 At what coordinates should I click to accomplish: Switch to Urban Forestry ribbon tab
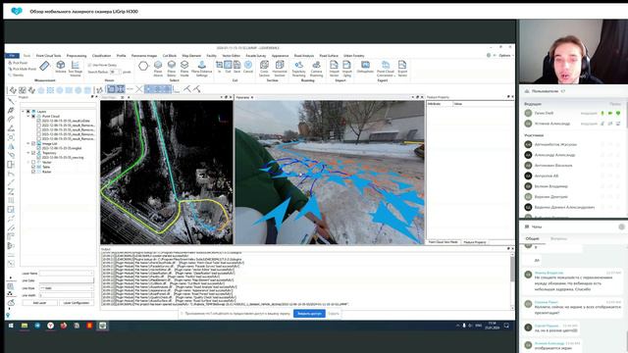pyautogui.click(x=353, y=56)
